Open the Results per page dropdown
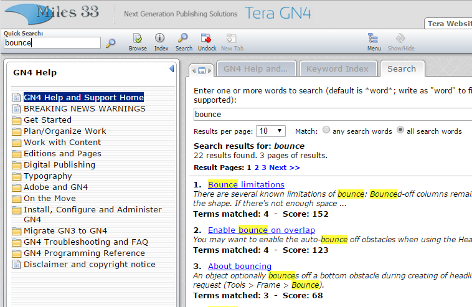472x307 pixels. [271, 131]
